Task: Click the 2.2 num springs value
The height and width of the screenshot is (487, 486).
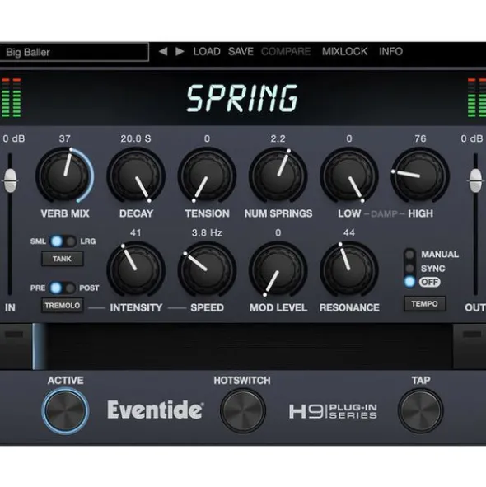Action: 278,138
